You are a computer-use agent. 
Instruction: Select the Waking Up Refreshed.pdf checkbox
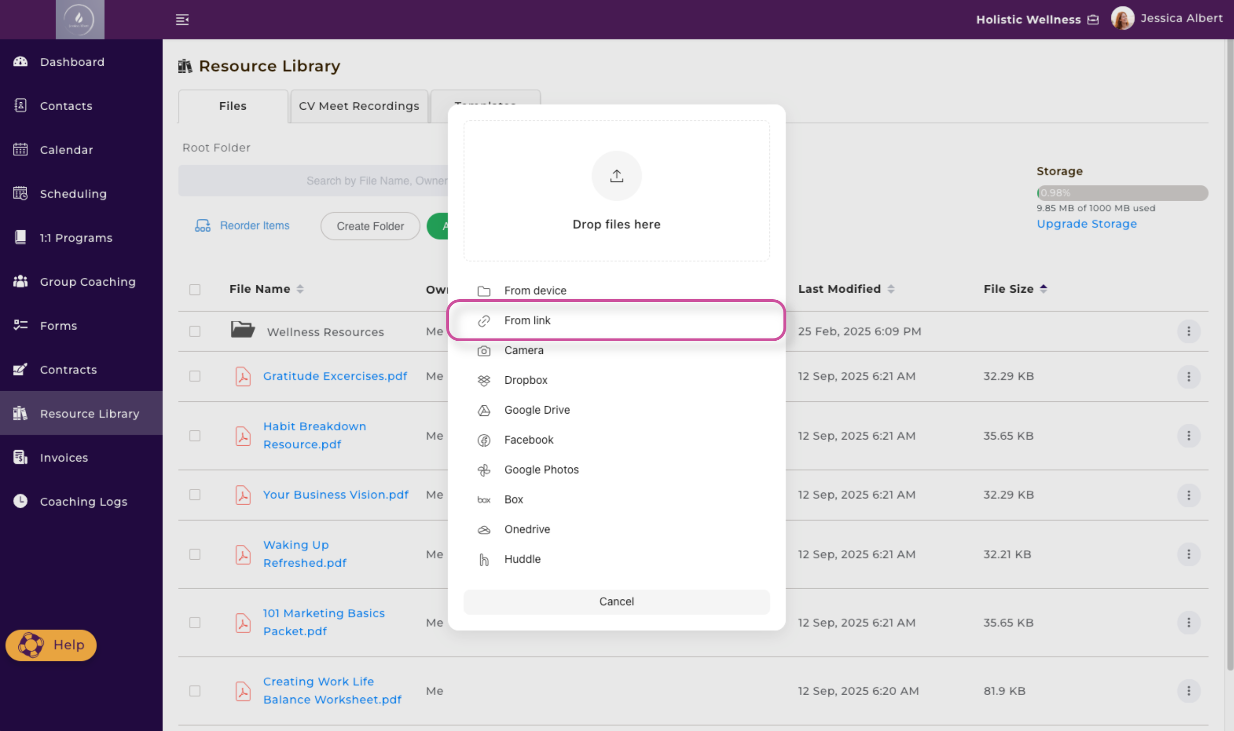pyautogui.click(x=195, y=554)
